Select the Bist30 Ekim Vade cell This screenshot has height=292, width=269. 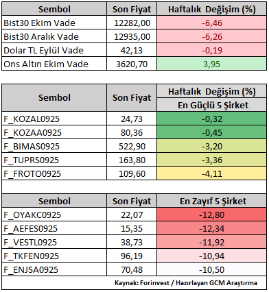[54, 23]
